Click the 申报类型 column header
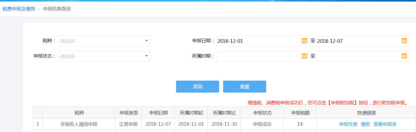This screenshot has height=132, width=416. [129, 113]
